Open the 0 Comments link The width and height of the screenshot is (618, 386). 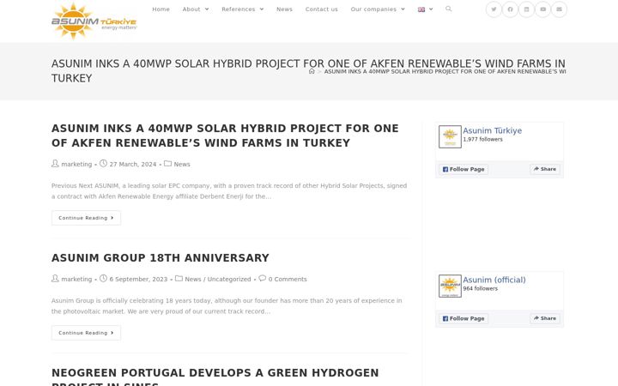288,280
